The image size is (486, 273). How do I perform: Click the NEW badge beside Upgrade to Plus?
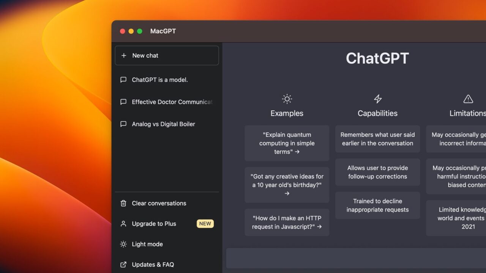tap(205, 224)
